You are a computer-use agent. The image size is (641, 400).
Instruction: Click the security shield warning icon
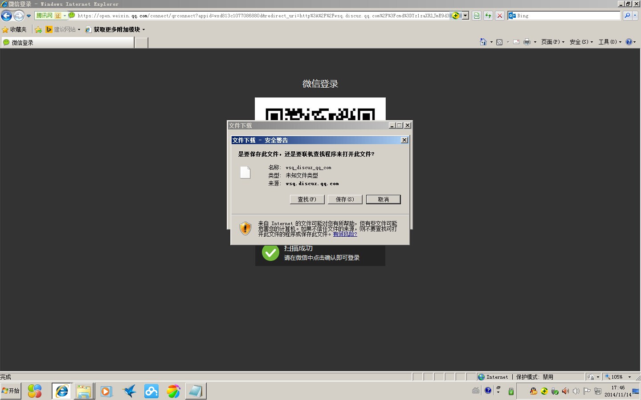tap(245, 228)
